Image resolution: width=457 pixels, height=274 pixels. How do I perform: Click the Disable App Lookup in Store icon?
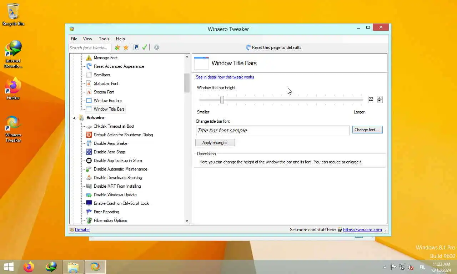point(89,161)
